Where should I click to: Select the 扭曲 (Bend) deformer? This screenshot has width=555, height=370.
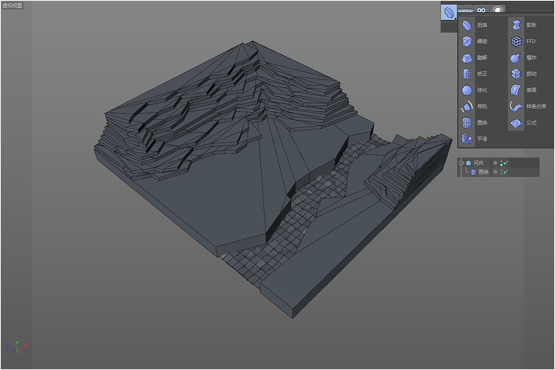coord(475,25)
